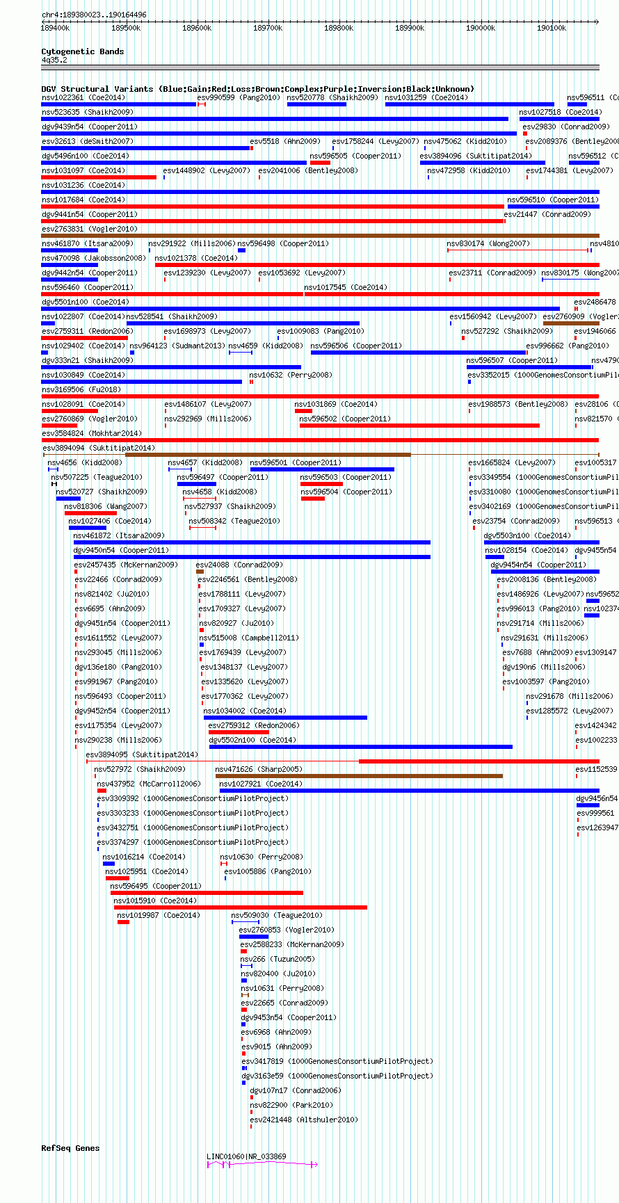
Task: Click esv24088 (Conrad2009) label
Action: click(x=239, y=565)
